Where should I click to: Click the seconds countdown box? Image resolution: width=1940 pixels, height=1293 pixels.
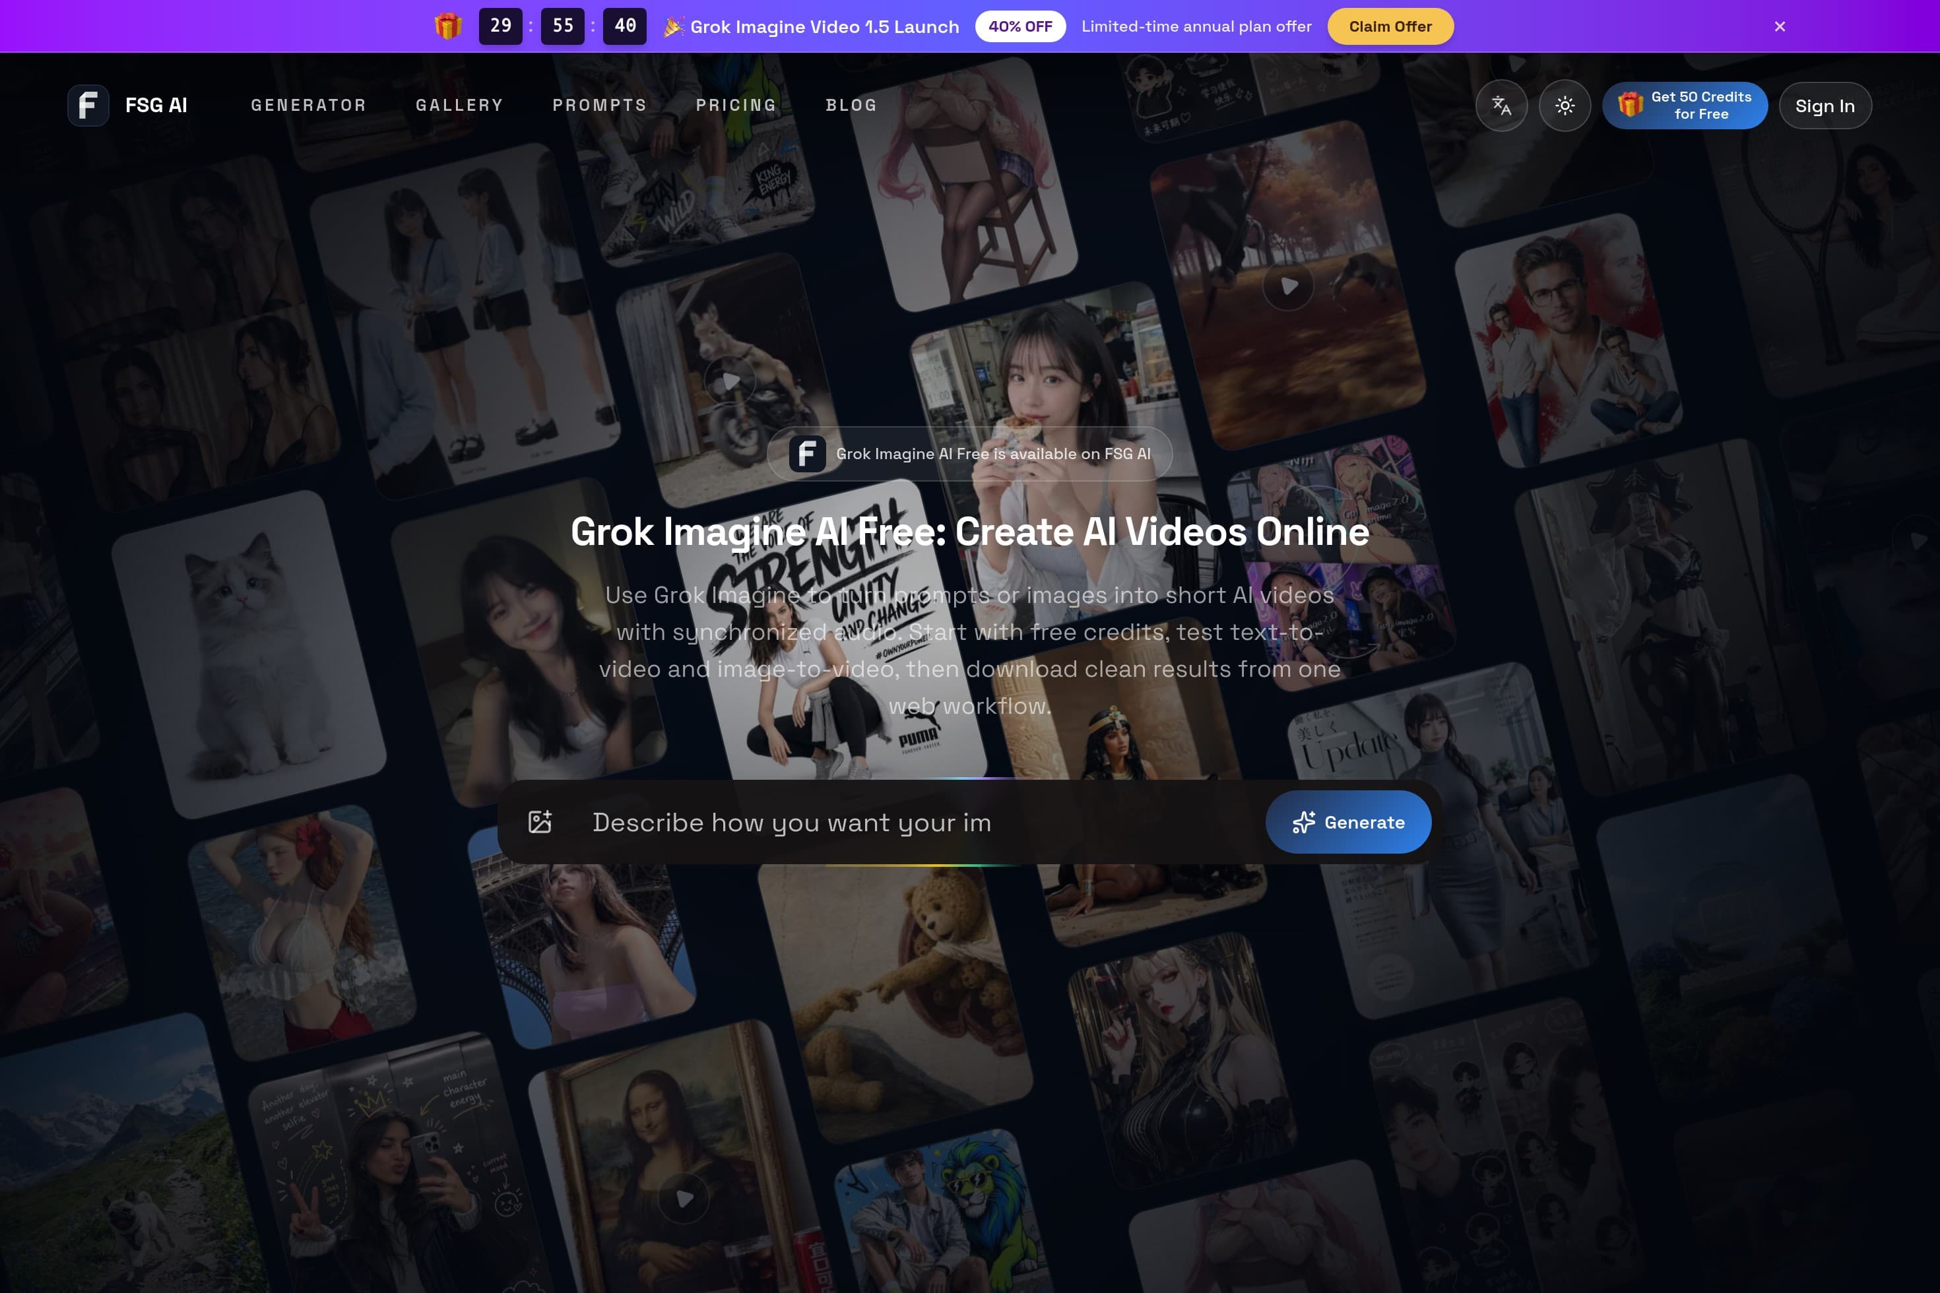pyautogui.click(x=626, y=26)
